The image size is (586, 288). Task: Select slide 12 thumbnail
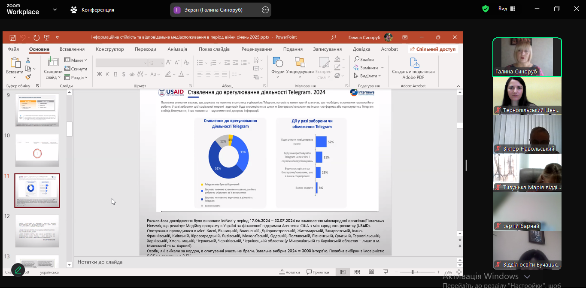tap(37, 231)
